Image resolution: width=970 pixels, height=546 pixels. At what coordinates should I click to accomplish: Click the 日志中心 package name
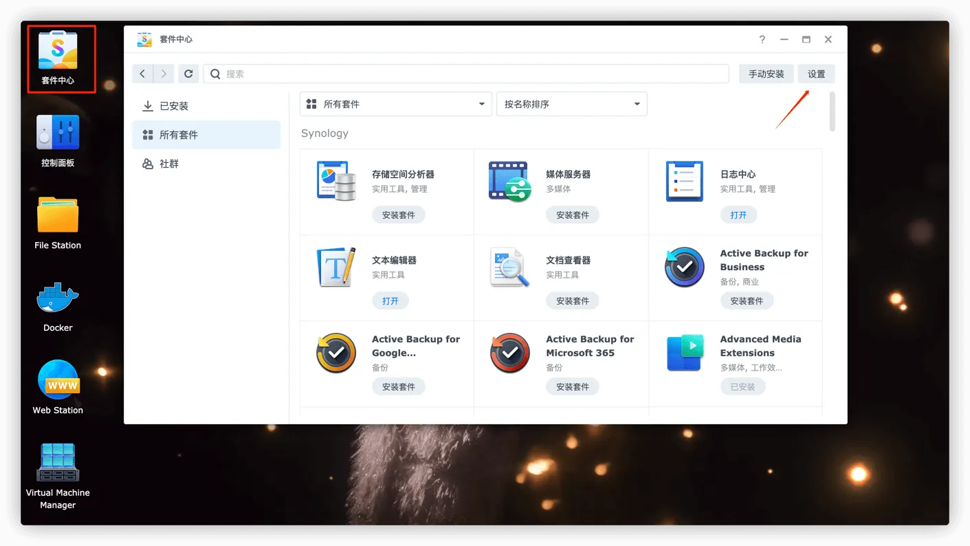(738, 175)
